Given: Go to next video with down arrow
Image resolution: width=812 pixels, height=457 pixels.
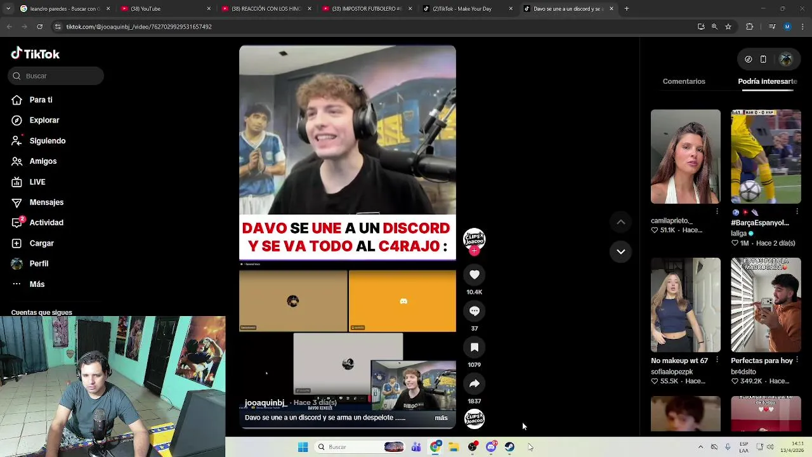Looking at the screenshot, I should click(621, 251).
